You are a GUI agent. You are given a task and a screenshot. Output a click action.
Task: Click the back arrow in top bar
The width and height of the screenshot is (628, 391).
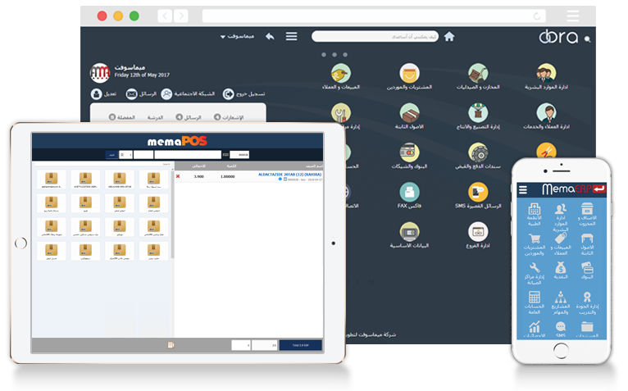pos(270,37)
